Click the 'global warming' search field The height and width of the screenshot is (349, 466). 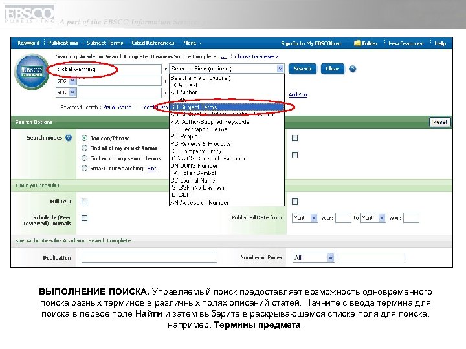(109, 69)
